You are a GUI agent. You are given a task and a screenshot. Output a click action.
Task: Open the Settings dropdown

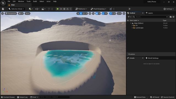169,9
